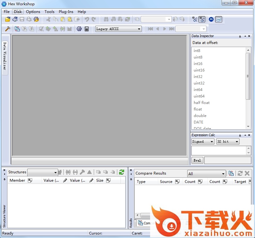Open a file with the folder icon
The width and height of the screenshot is (255, 238).
pos(7,19)
